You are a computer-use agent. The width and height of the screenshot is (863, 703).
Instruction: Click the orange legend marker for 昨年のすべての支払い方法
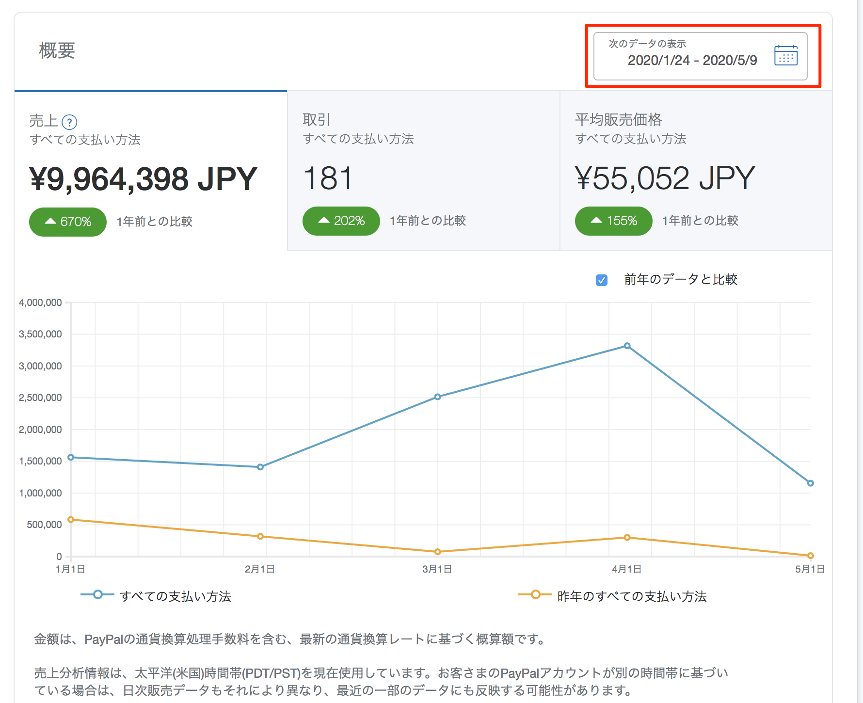tap(535, 594)
